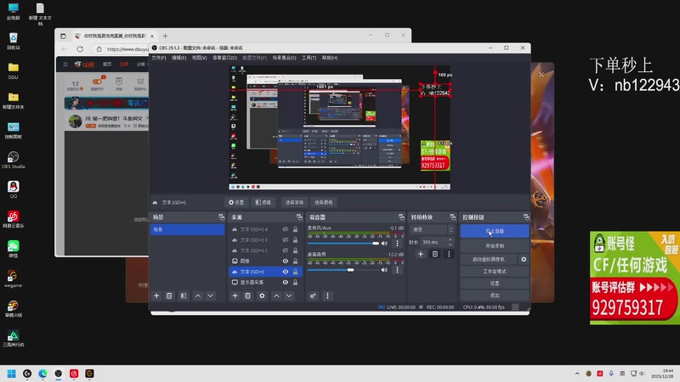Open the 帮助(H) menu

(330, 58)
